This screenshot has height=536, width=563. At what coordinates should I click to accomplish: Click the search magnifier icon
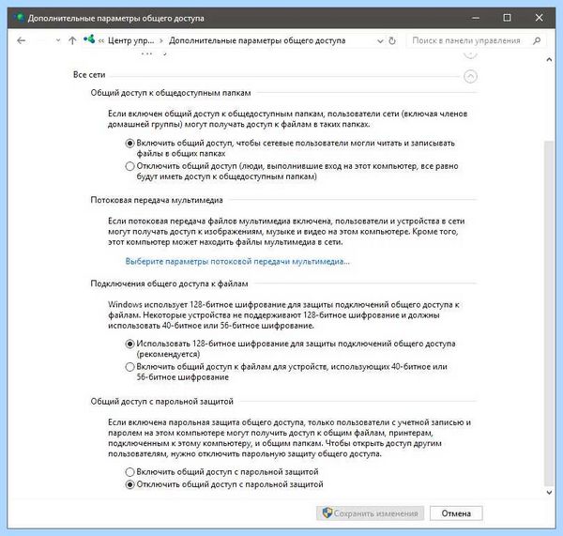[537, 40]
